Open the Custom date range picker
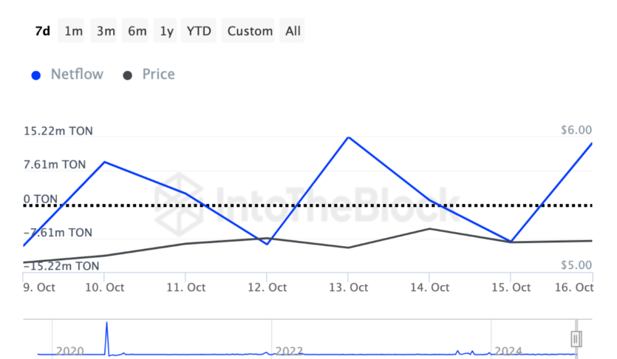The width and height of the screenshot is (617, 359). [x=250, y=31]
